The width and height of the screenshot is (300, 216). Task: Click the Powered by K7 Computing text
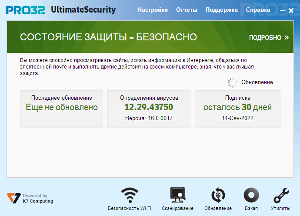point(38,199)
